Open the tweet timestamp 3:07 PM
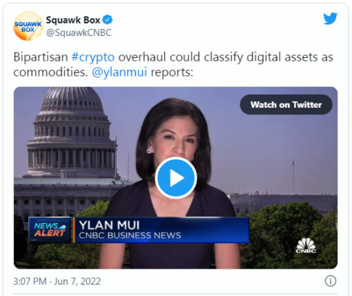Image resolution: width=352 pixels, height=296 pixels. tap(30, 282)
